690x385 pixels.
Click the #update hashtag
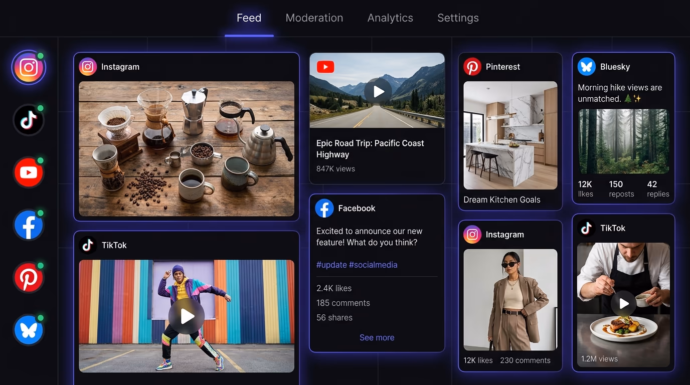coord(331,265)
